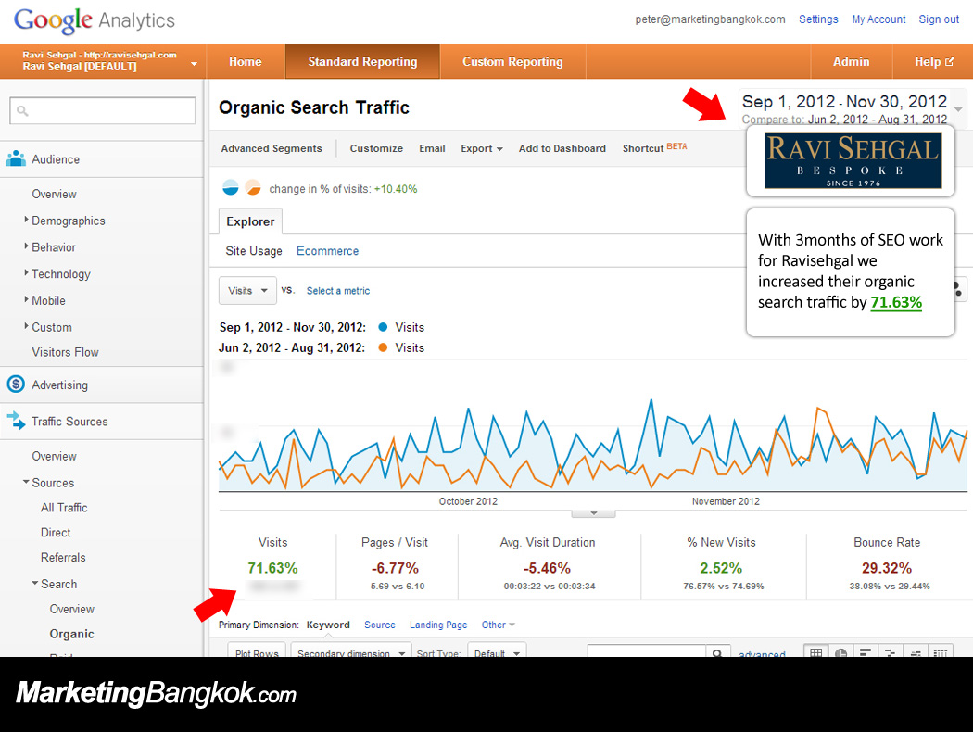The image size is (973, 732).
Task: Open Visitors Flow in the sidebar
Action: [x=65, y=352]
